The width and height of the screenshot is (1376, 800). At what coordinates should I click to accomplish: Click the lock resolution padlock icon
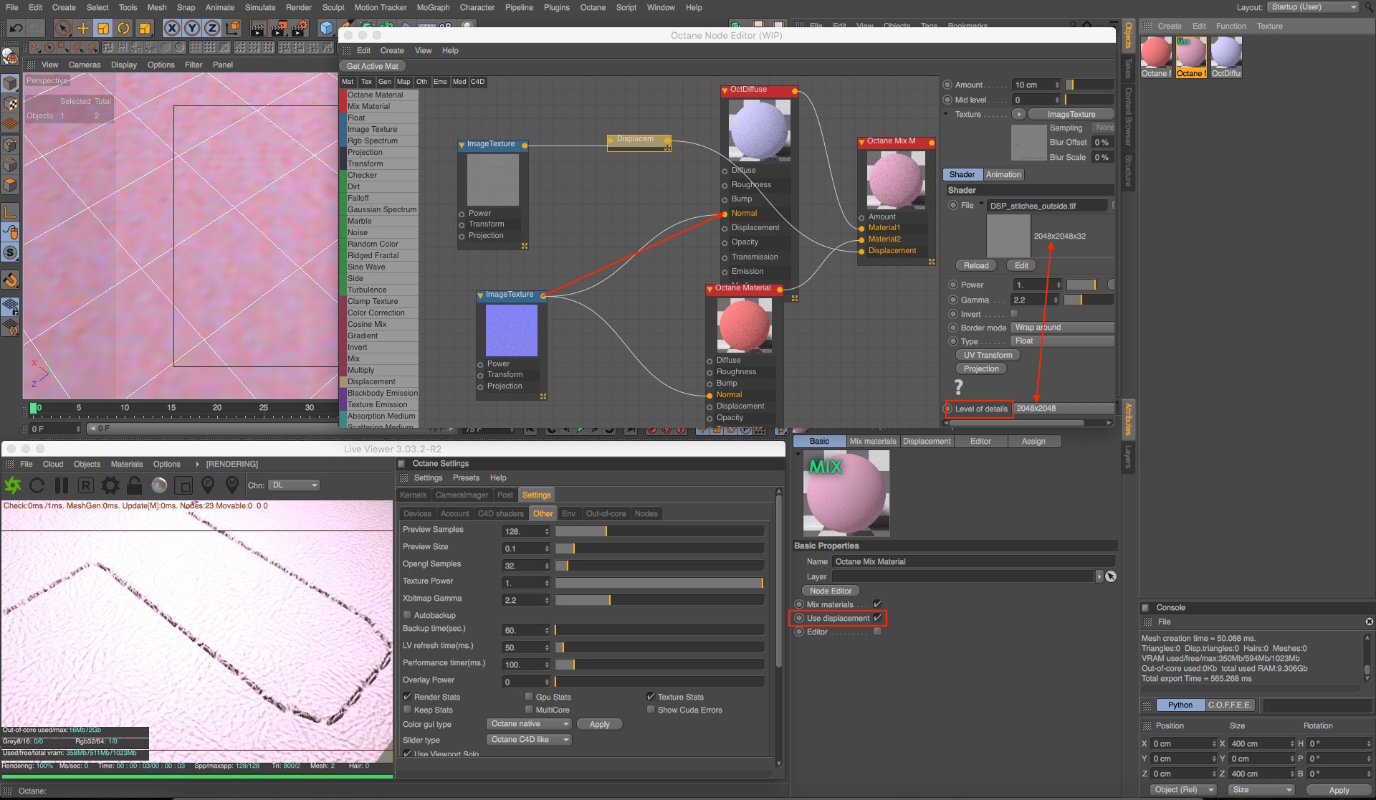(134, 486)
